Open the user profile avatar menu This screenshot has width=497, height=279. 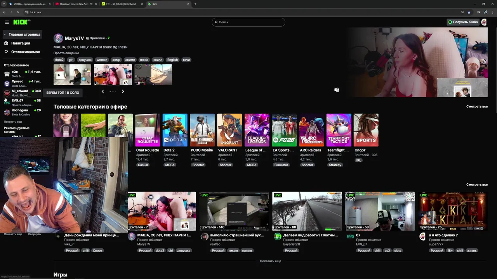[484, 22]
